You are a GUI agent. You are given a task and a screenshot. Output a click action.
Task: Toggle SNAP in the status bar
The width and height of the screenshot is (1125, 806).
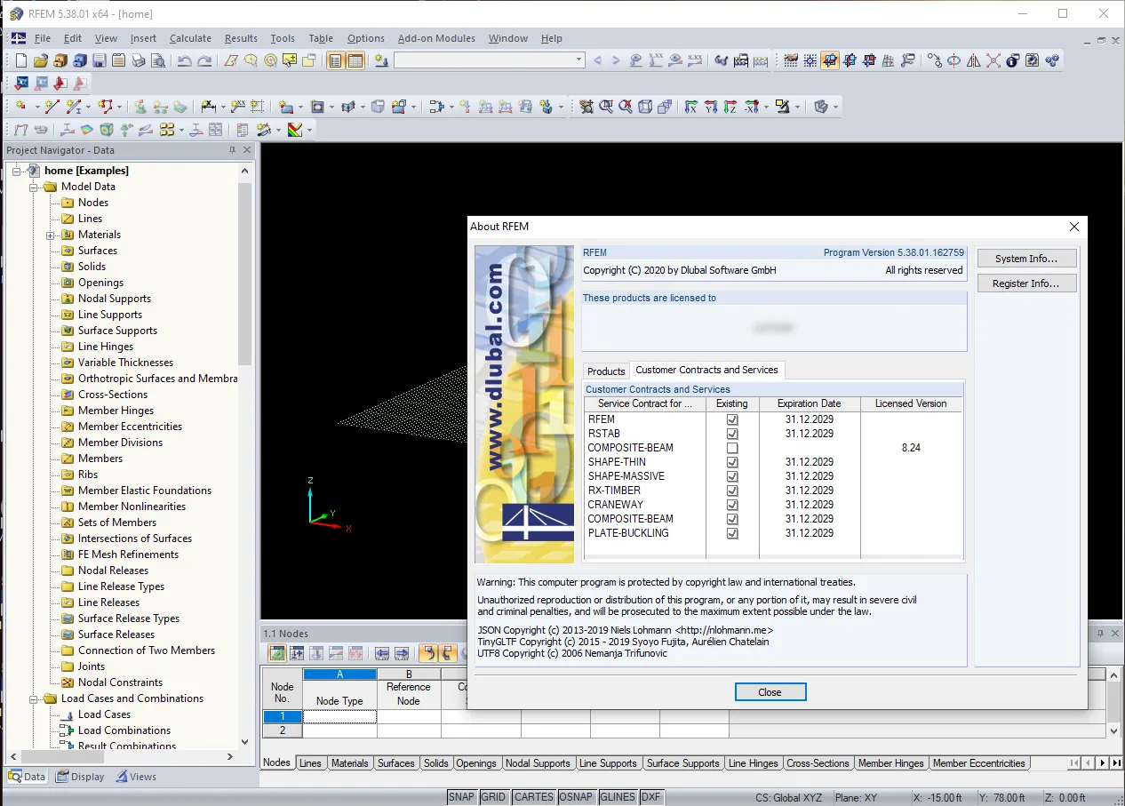tap(461, 797)
